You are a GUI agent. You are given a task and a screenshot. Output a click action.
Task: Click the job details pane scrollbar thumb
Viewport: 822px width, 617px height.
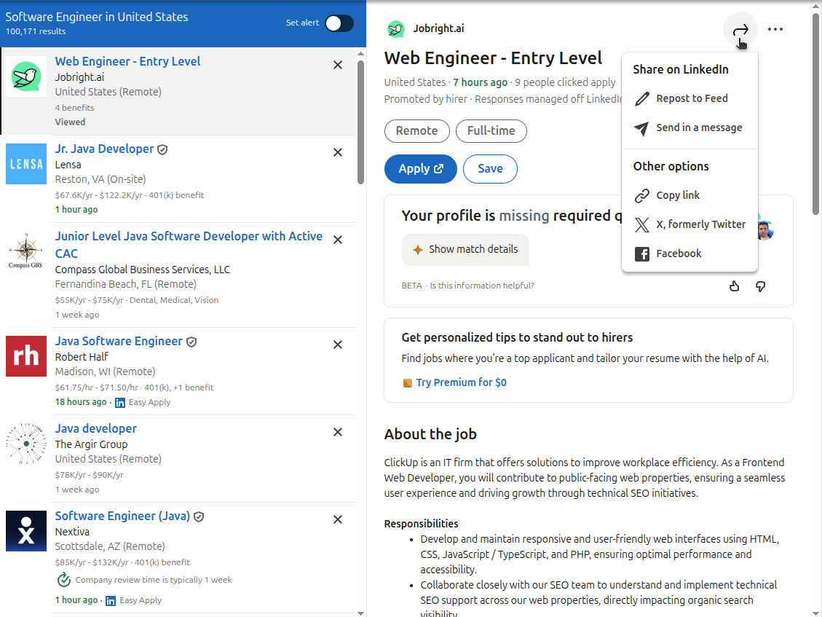click(815, 114)
